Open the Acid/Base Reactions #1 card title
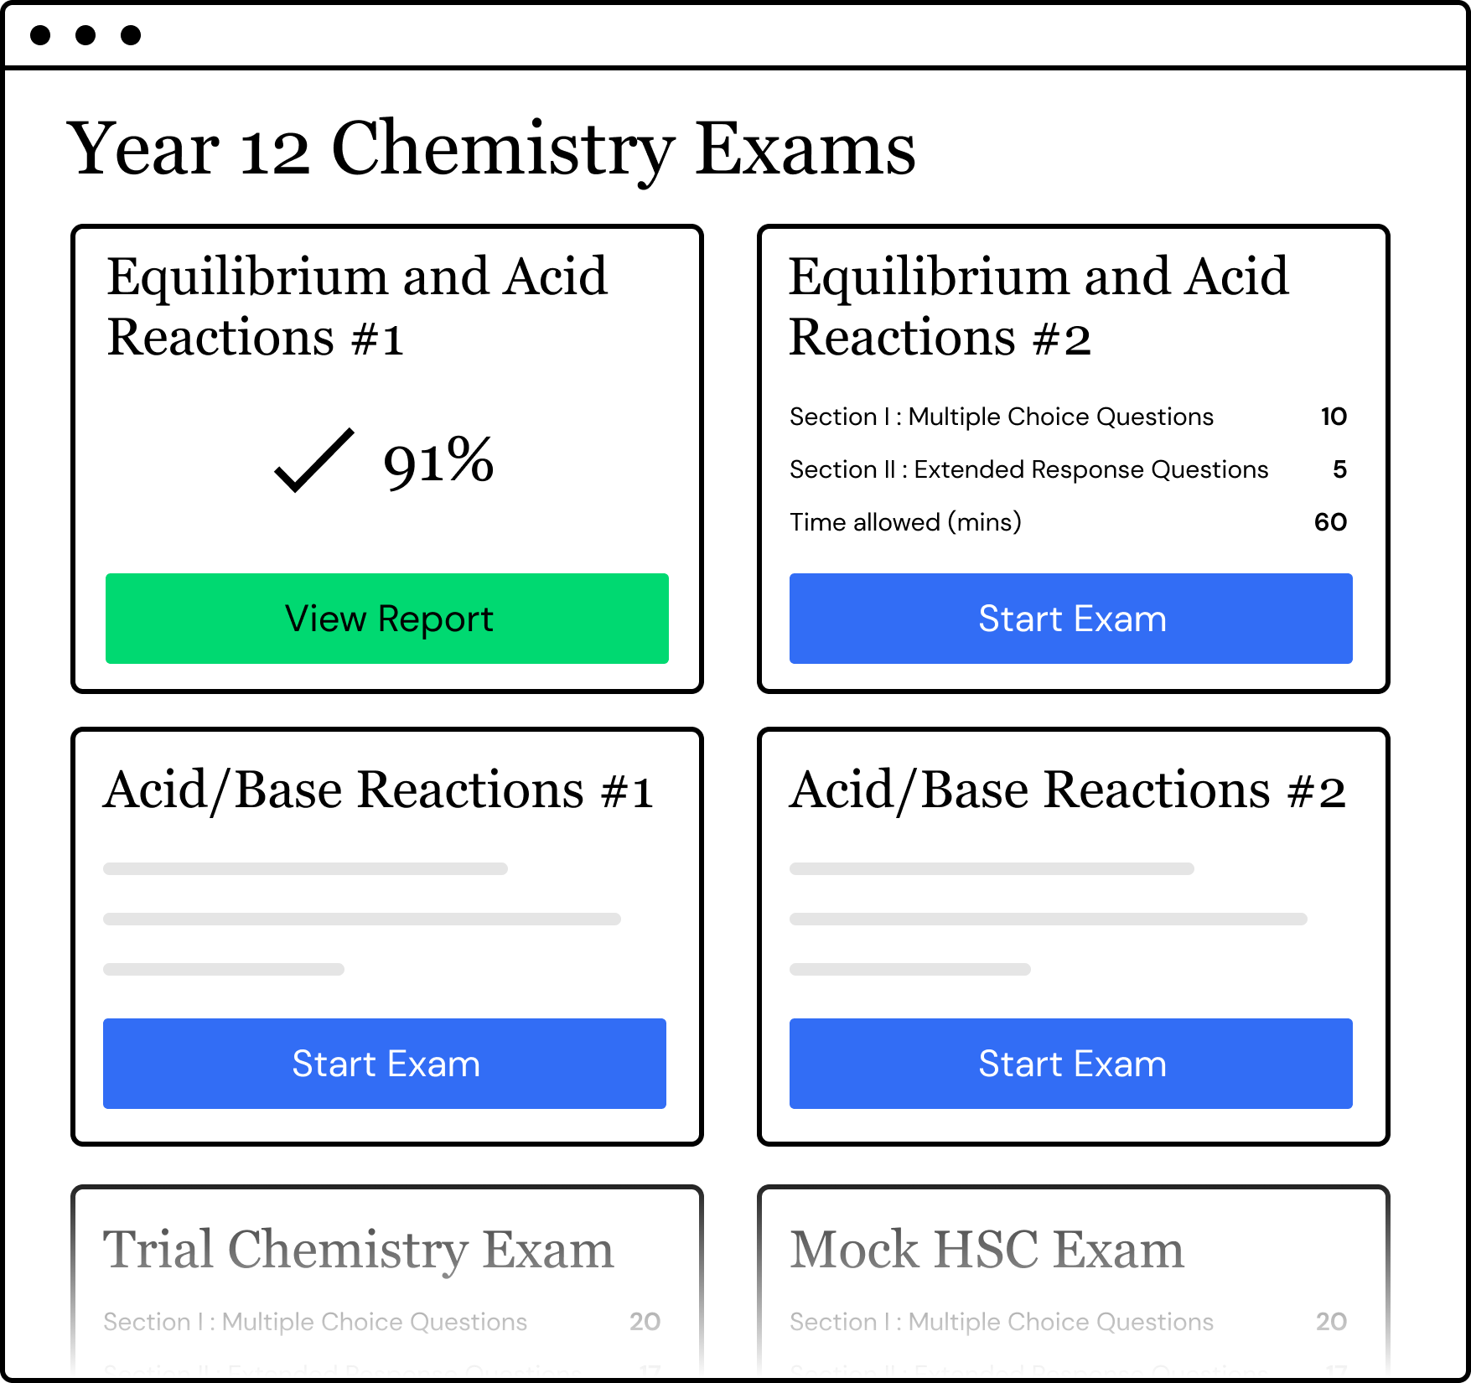The image size is (1471, 1383). pos(378,790)
